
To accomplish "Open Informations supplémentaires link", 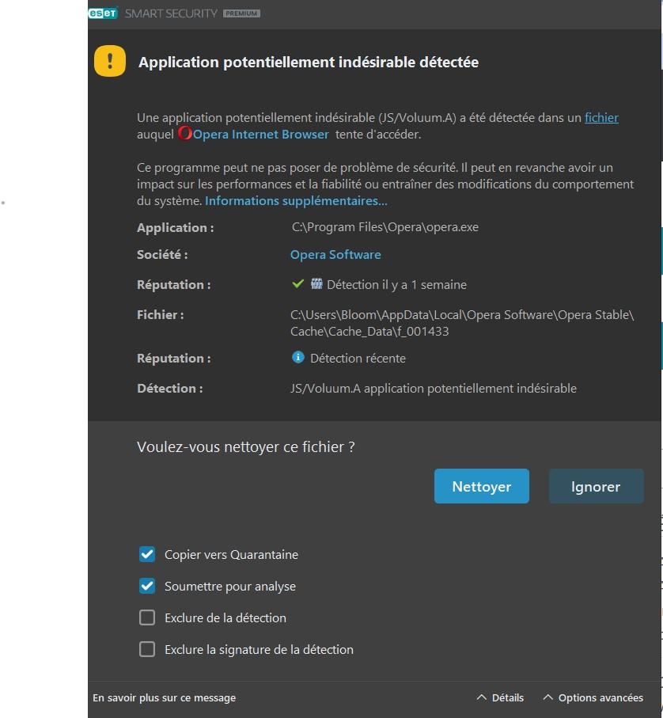I will point(296,200).
